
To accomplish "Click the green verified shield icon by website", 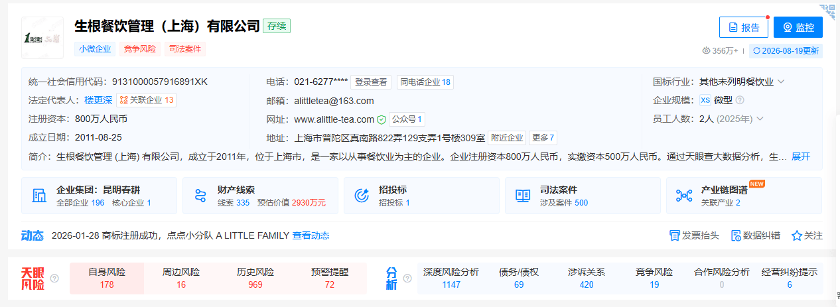I will pos(382,119).
